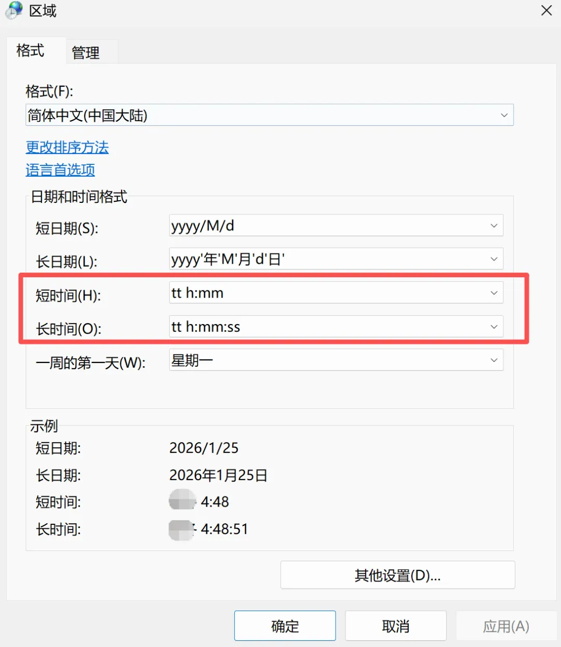Click inside the 简体中文(中国大陆) combo box

[x=260, y=115]
